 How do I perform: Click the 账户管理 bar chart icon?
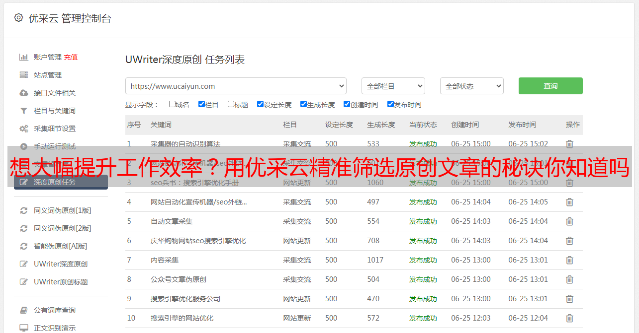pyautogui.click(x=23, y=57)
